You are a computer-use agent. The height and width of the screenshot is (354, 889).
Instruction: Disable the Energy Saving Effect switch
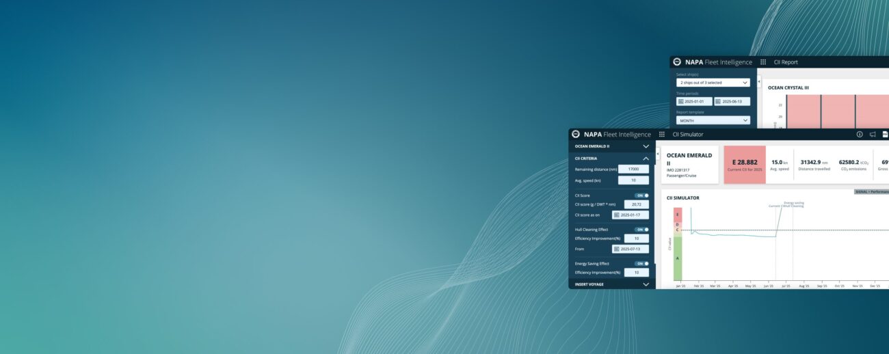pyautogui.click(x=642, y=263)
